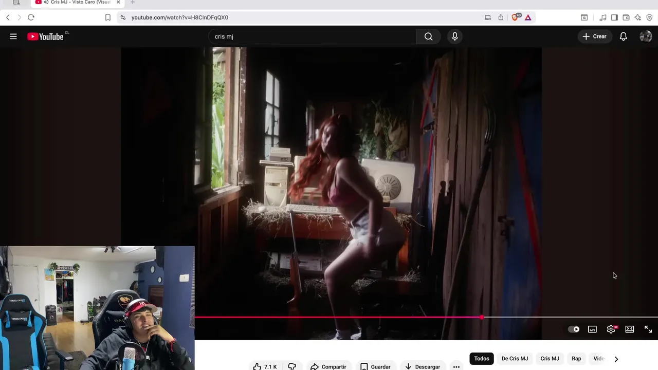This screenshot has width=658, height=370.
Task: Reload the page
Action: coord(31,17)
